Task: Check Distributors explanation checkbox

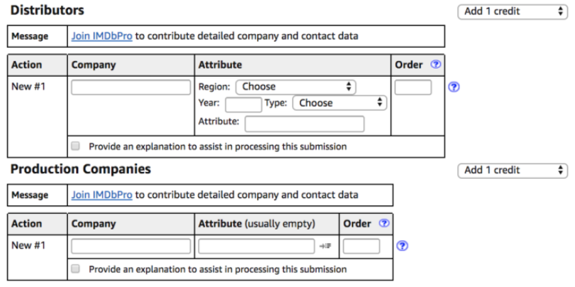Action: click(x=75, y=147)
